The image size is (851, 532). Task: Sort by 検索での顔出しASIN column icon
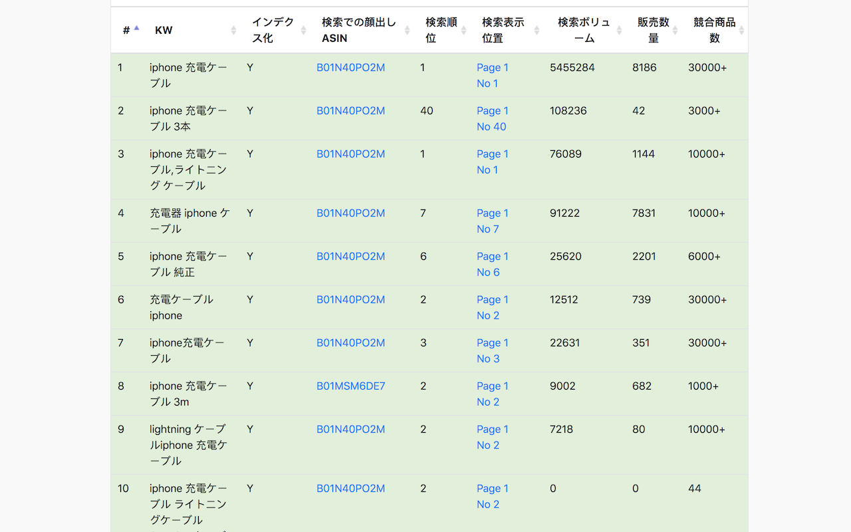408,30
